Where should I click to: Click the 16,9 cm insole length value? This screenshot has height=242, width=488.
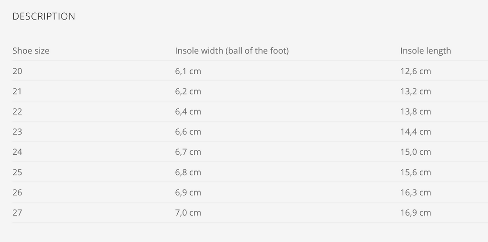[x=415, y=212]
